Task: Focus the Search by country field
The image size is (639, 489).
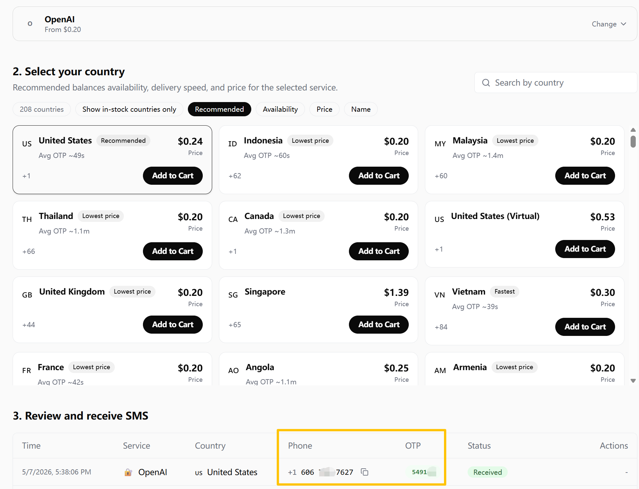Action: tap(556, 83)
